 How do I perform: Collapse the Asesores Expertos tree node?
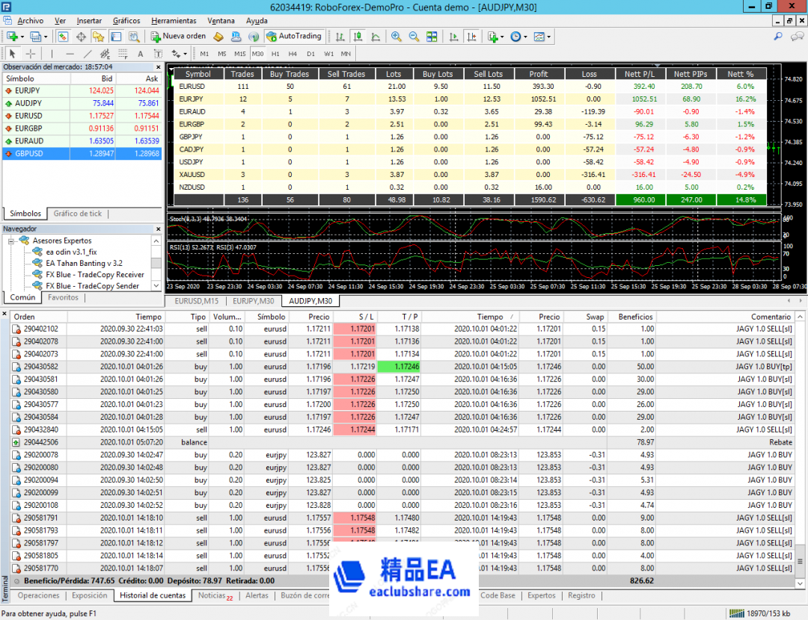tap(12, 241)
